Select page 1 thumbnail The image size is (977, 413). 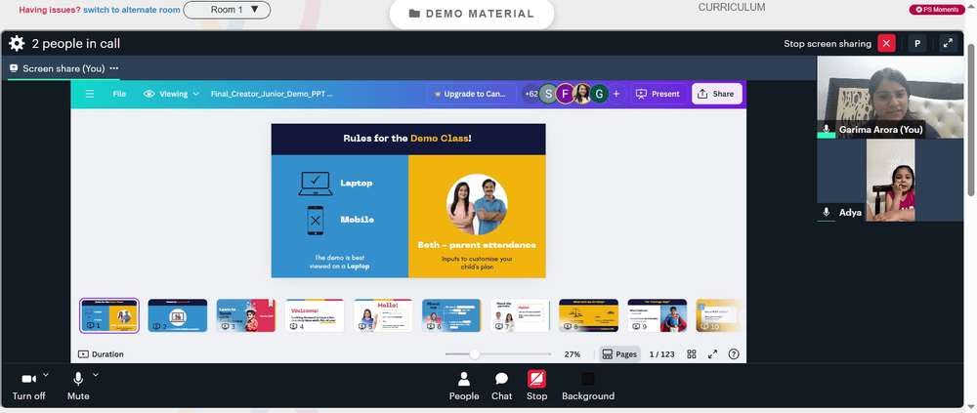(109, 315)
